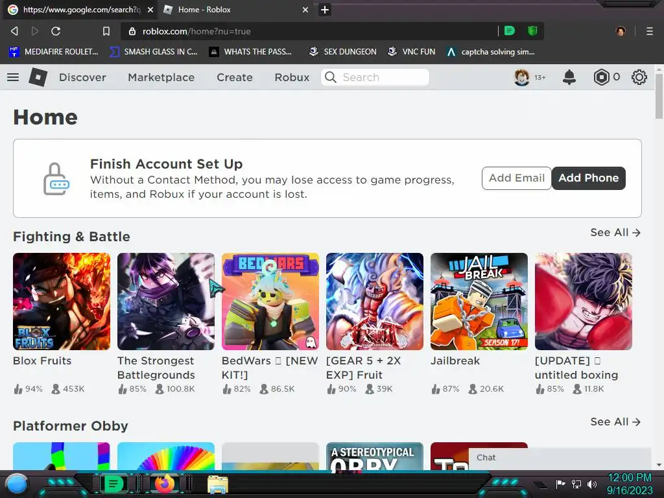Open File Explorer from the taskbar

point(218,484)
